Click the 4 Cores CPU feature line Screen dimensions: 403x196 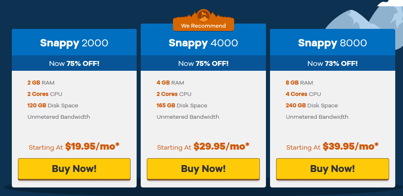point(303,94)
